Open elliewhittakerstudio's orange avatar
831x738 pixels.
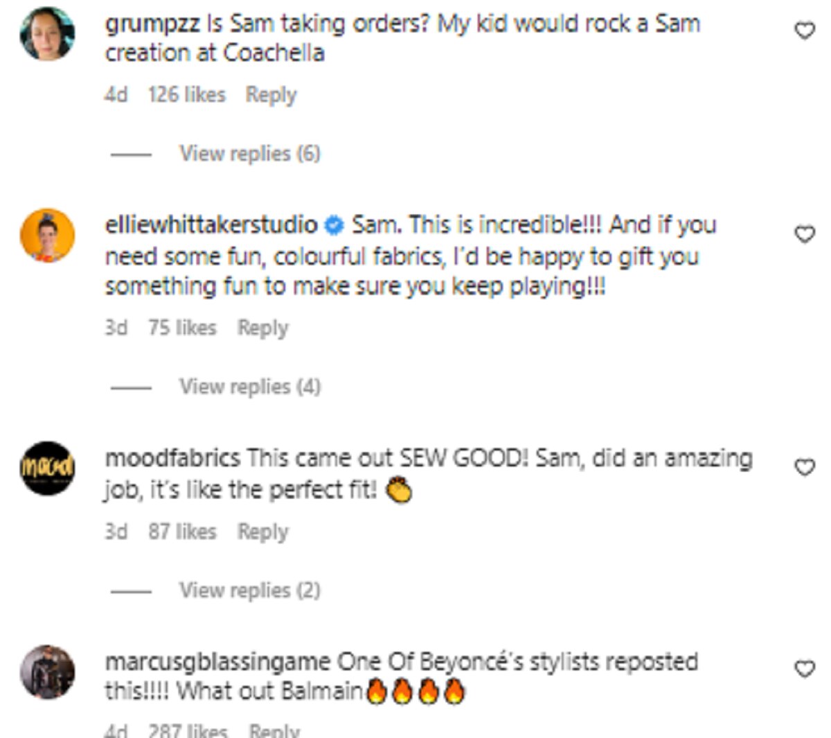pyautogui.click(x=47, y=236)
